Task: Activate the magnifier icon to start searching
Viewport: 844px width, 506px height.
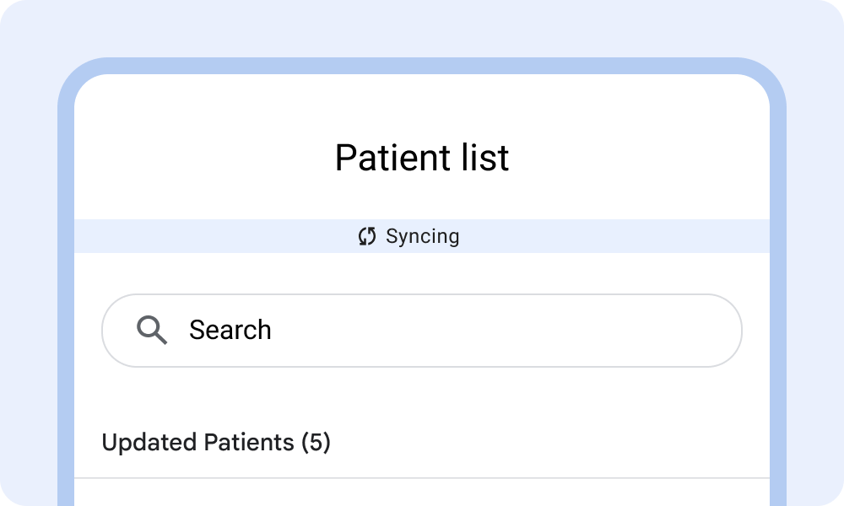Action: [x=154, y=330]
